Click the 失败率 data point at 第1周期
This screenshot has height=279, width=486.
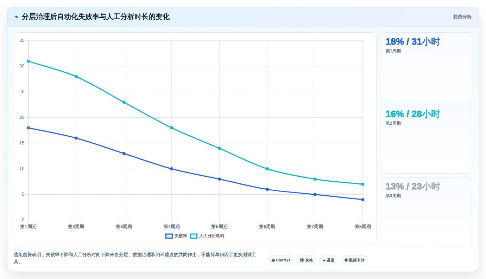[x=28, y=128]
